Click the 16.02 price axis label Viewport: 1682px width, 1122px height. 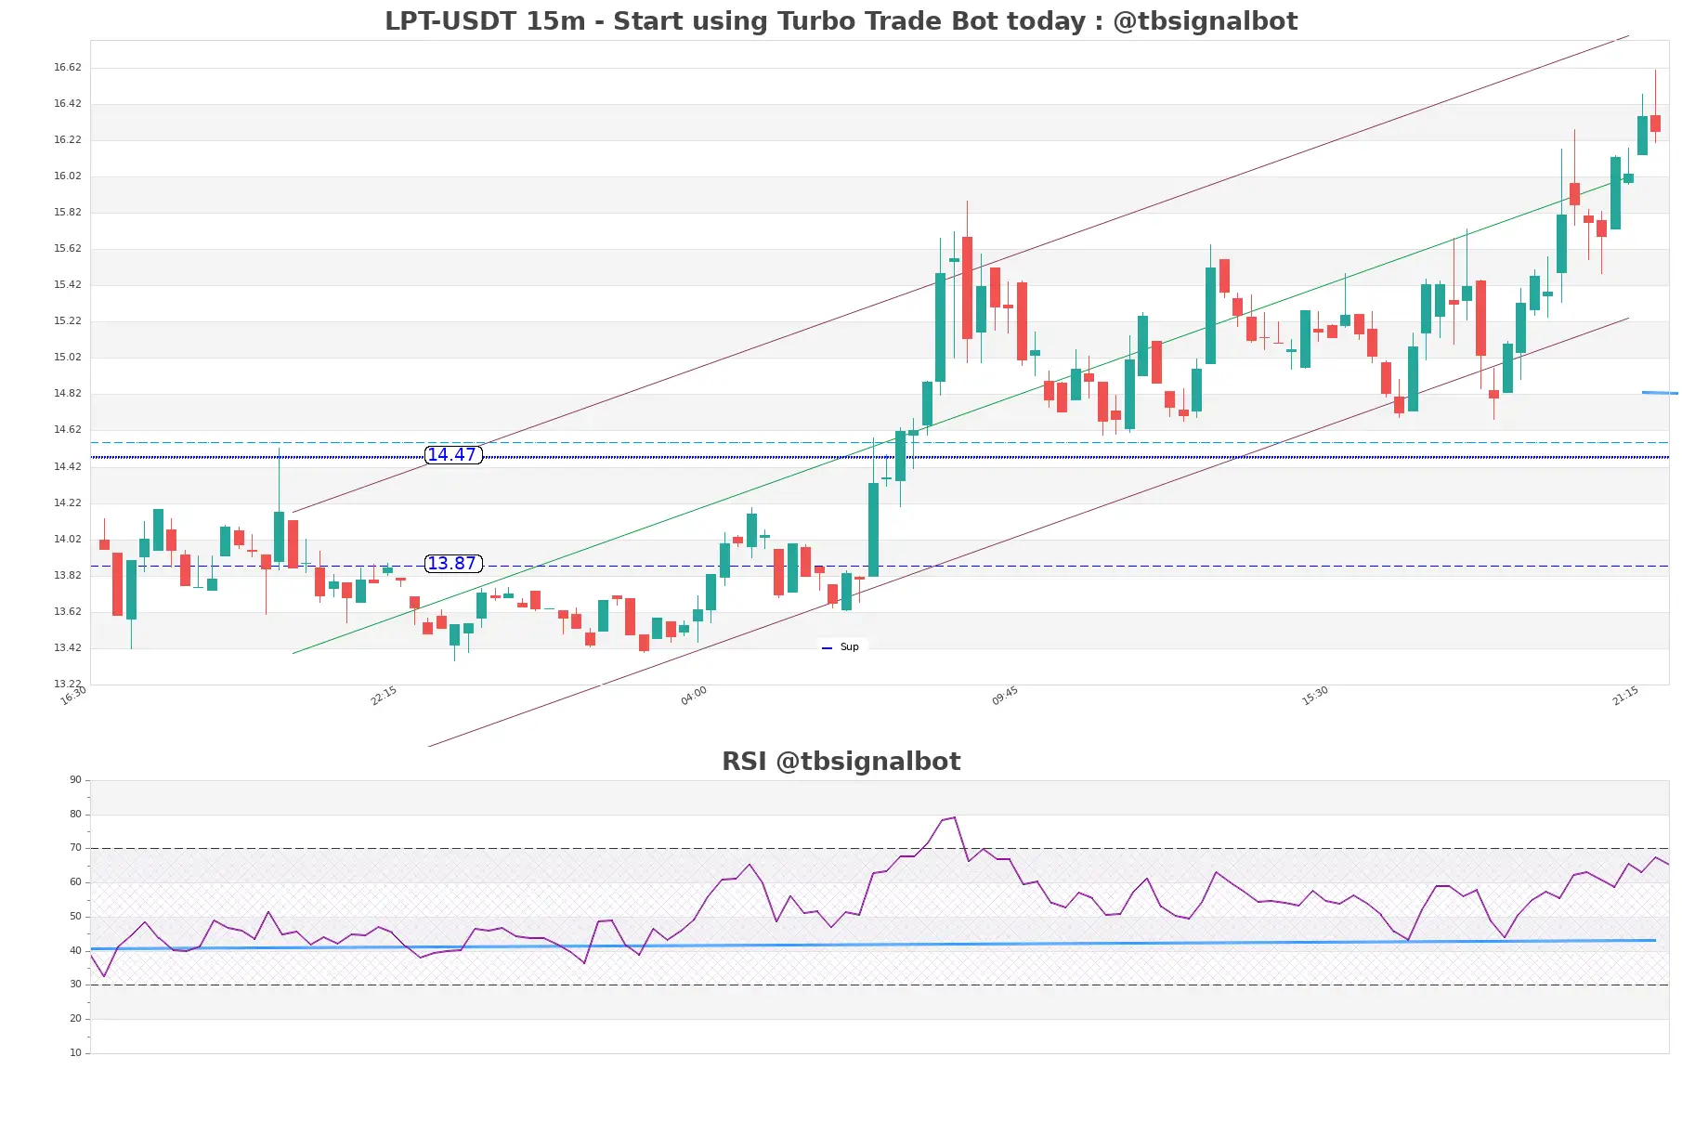[x=67, y=176]
